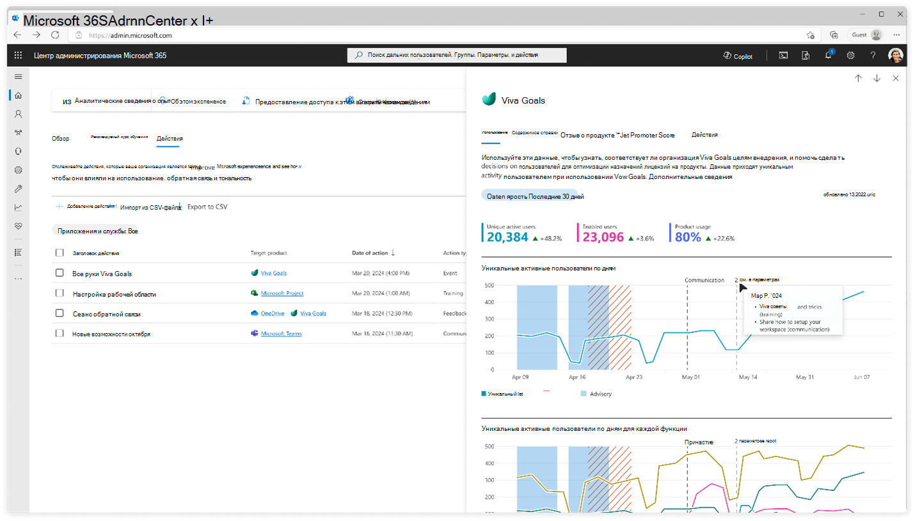Open browser collections icon

[x=834, y=35]
